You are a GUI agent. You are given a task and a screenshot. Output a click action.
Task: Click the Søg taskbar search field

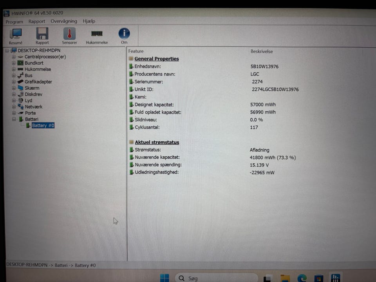click(216, 278)
